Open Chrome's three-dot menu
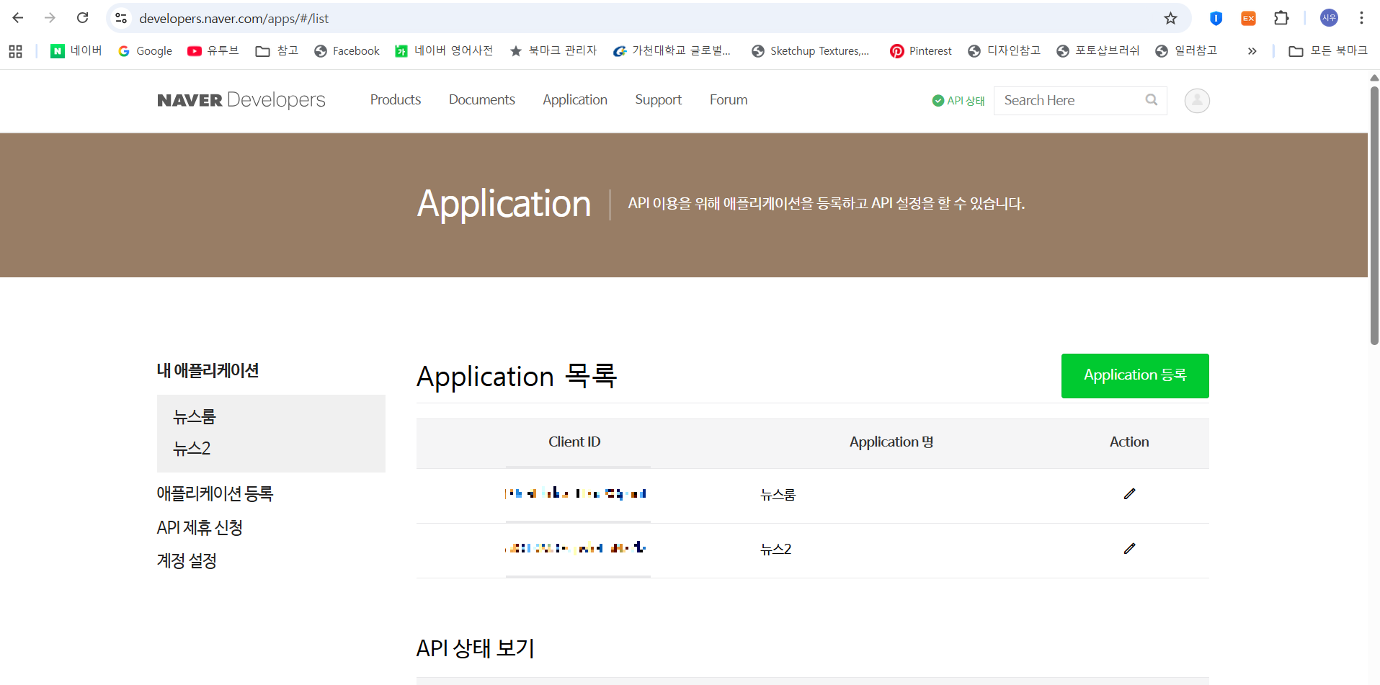 point(1361,18)
